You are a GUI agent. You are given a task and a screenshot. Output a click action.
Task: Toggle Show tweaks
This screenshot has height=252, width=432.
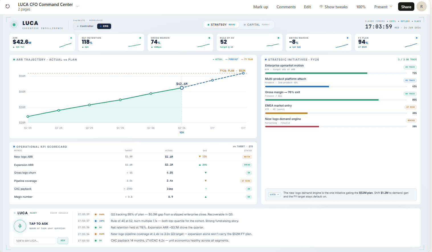tap(333, 7)
